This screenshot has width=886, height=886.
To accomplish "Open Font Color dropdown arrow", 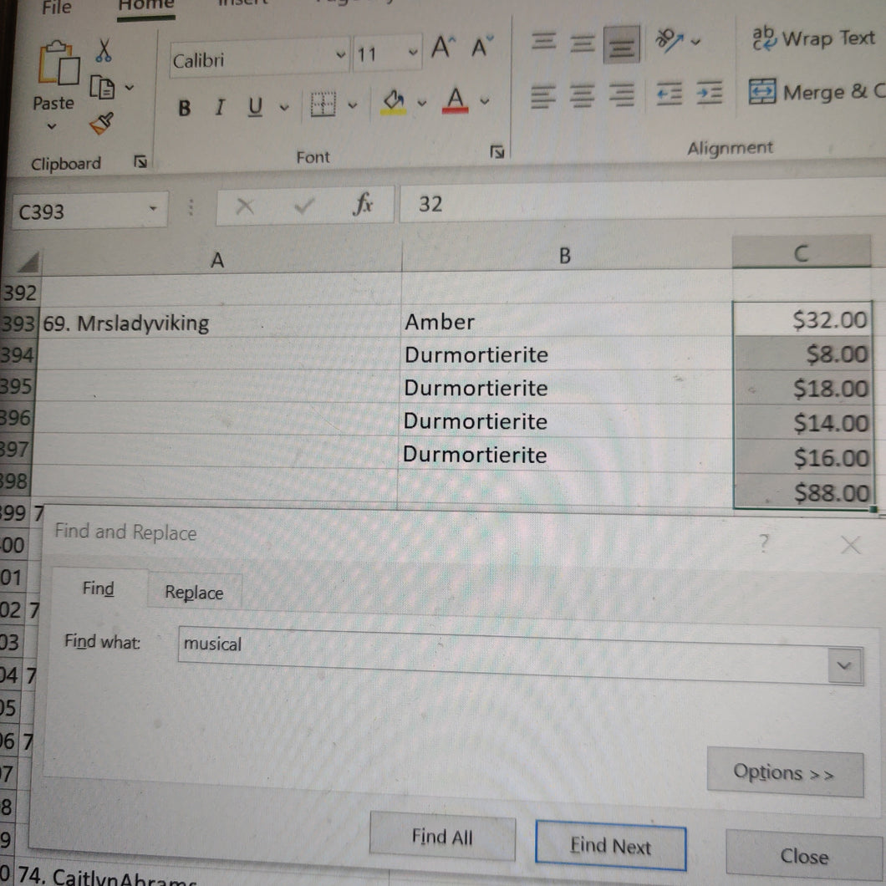I will (x=484, y=102).
